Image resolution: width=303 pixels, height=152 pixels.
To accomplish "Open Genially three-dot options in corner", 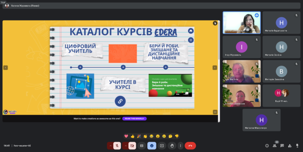I will pos(215,112).
